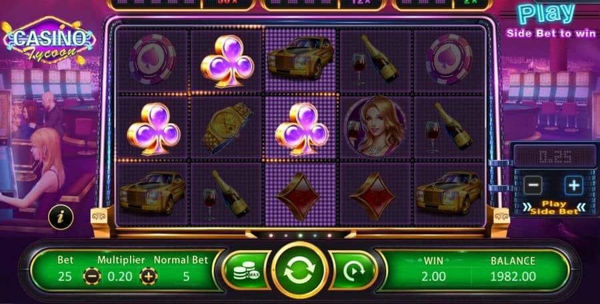Decrease multiplier with the minus chip

pyautogui.click(x=92, y=276)
